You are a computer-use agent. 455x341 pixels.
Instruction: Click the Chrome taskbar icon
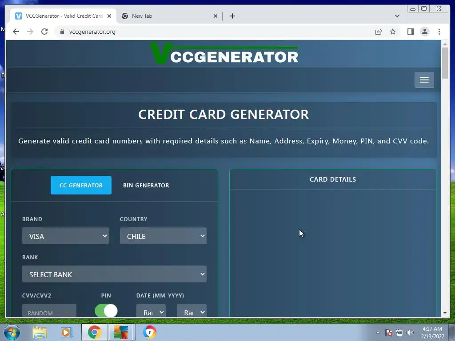pos(94,332)
